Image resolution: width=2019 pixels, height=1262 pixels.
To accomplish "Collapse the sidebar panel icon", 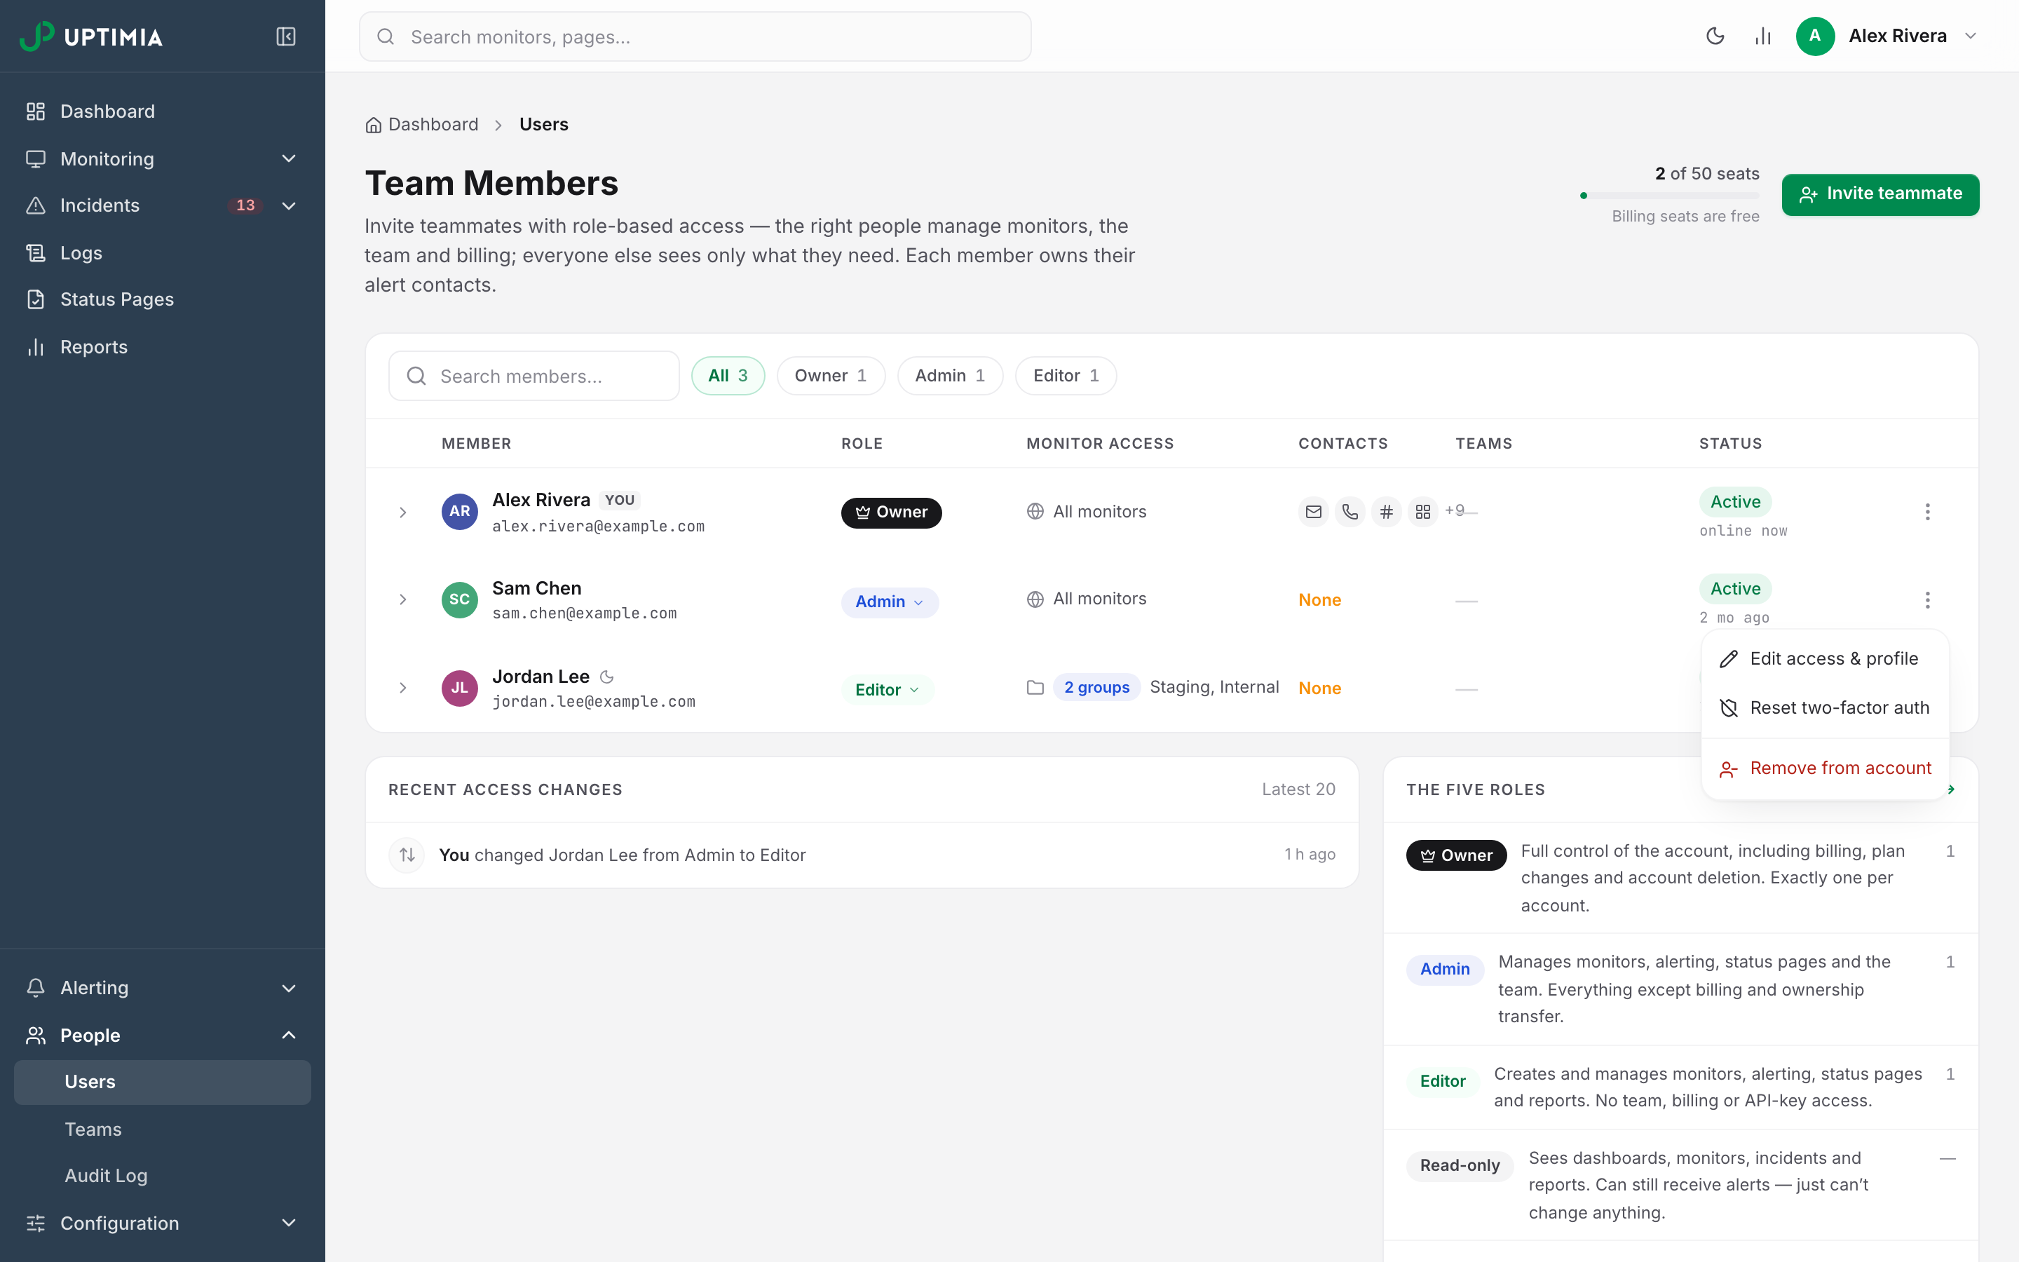I will point(285,36).
